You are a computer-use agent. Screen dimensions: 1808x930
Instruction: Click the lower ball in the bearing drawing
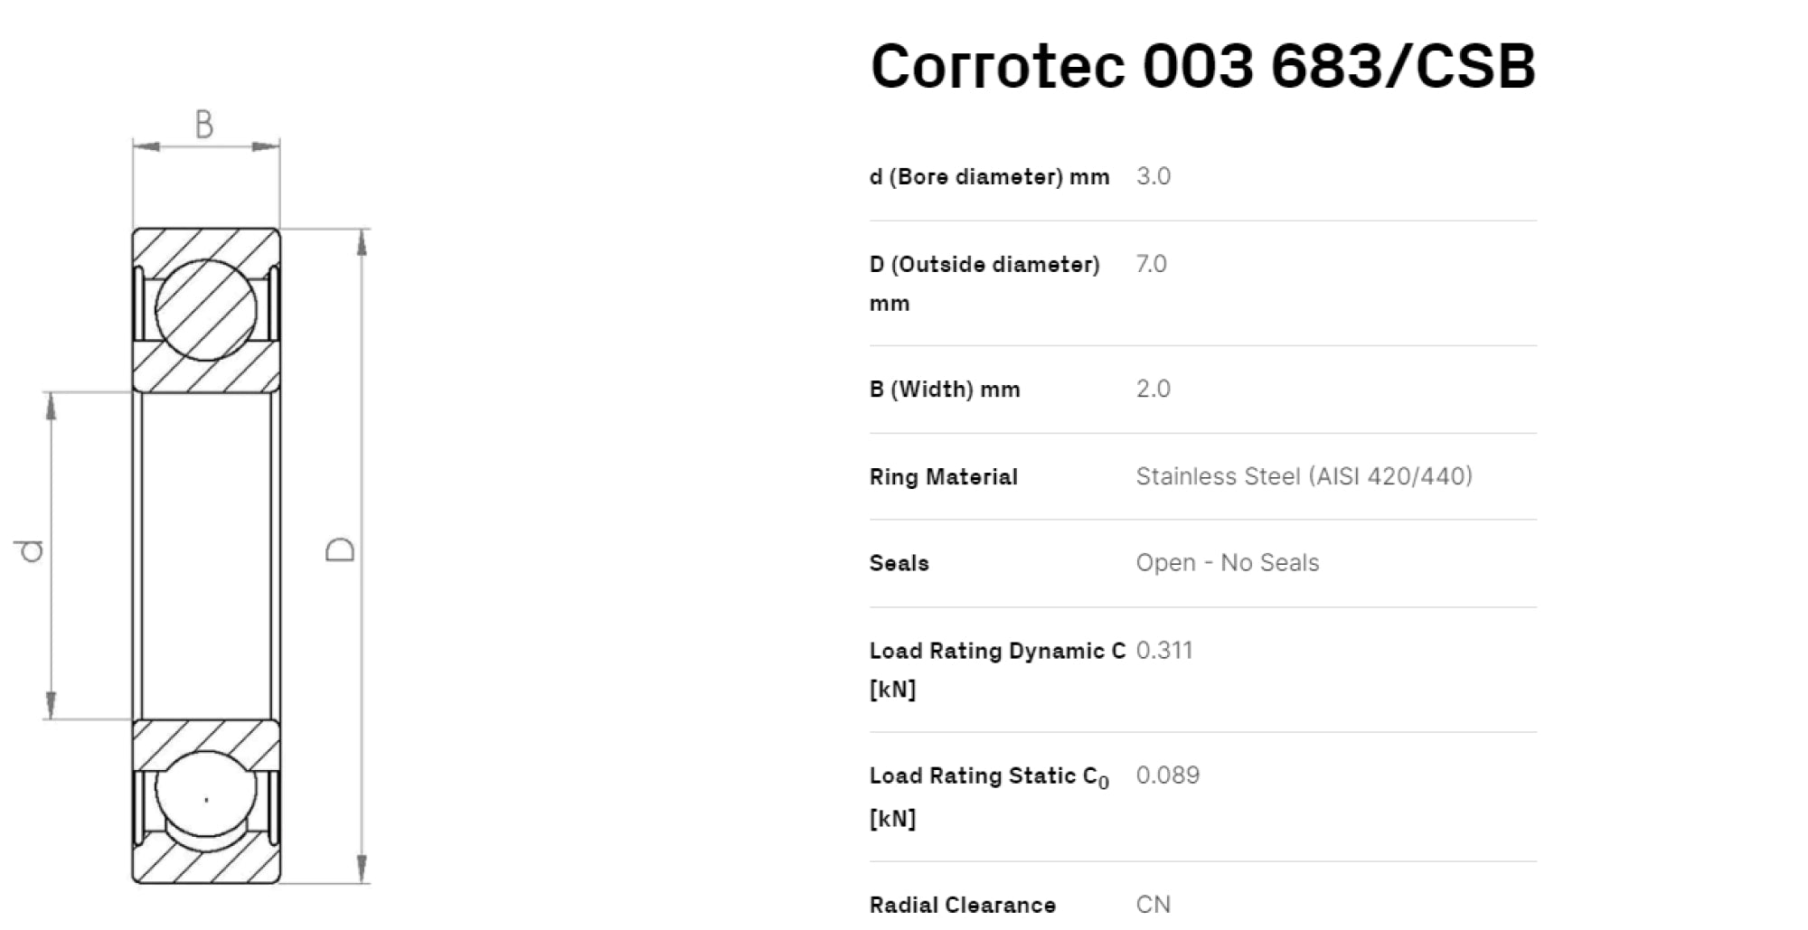(x=206, y=800)
